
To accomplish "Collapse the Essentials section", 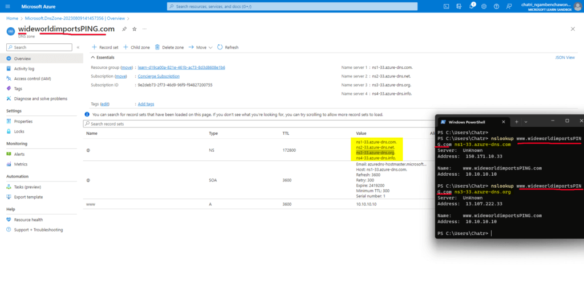I will tap(103, 57).
